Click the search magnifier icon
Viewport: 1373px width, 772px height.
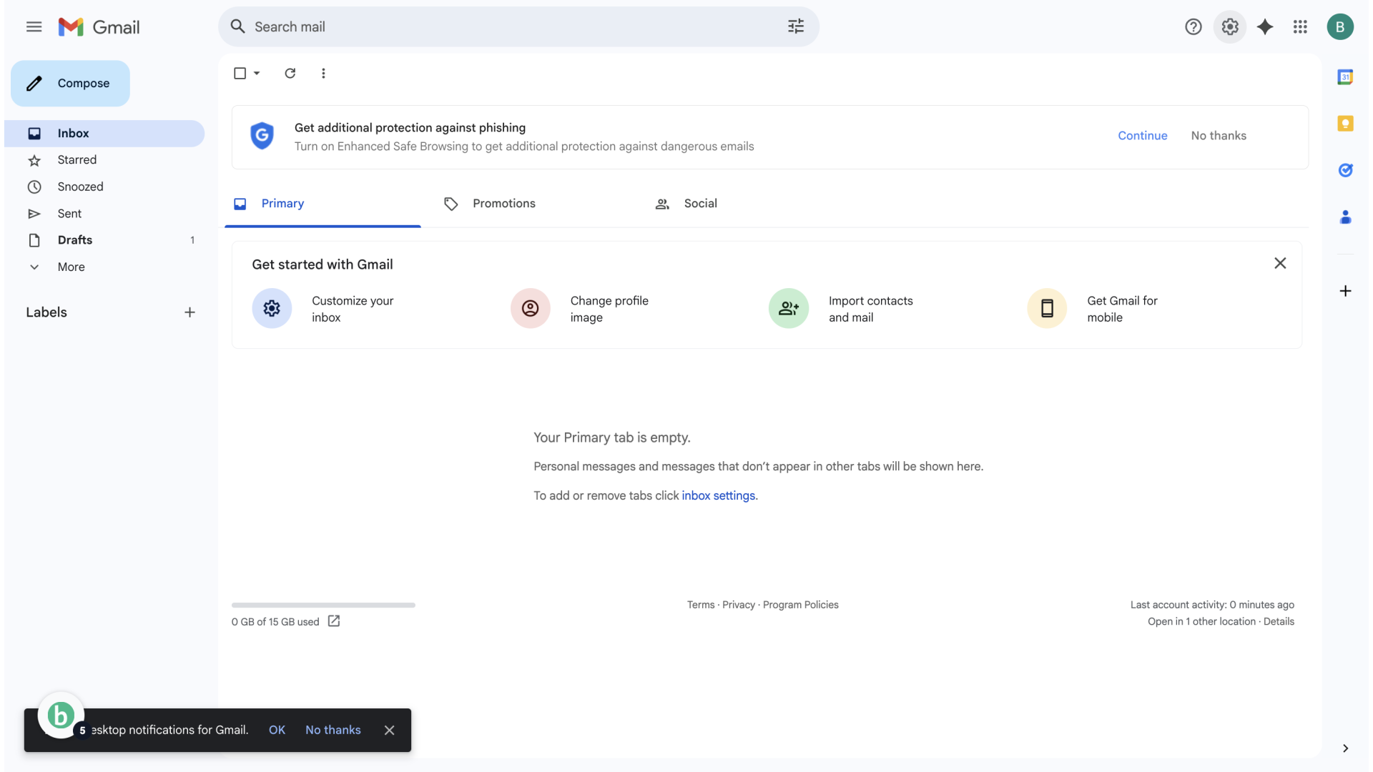coord(238,26)
